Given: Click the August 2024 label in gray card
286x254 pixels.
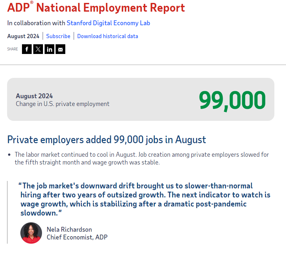Looking at the screenshot, I should pos(34,96).
